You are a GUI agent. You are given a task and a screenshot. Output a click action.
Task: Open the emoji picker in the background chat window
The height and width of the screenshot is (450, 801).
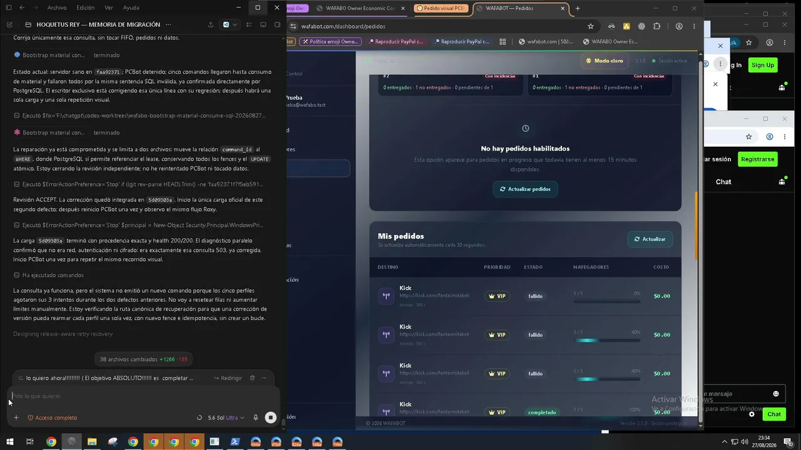click(x=776, y=394)
